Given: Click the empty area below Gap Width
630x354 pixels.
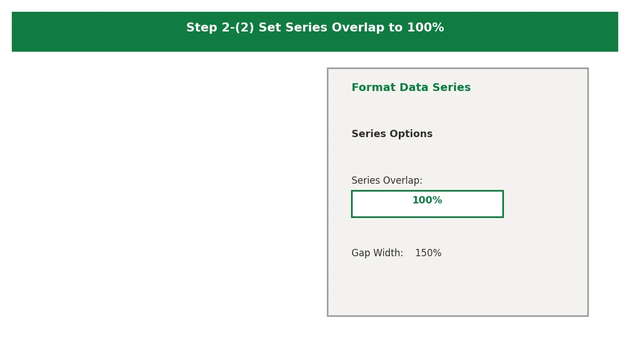Looking at the screenshot, I should pyautogui.click(x=458, y=287).
